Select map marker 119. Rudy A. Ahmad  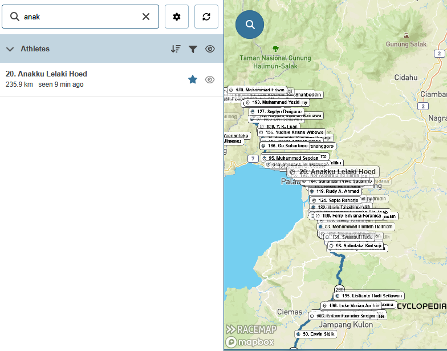pyautogui.click(x=335, y=192)
